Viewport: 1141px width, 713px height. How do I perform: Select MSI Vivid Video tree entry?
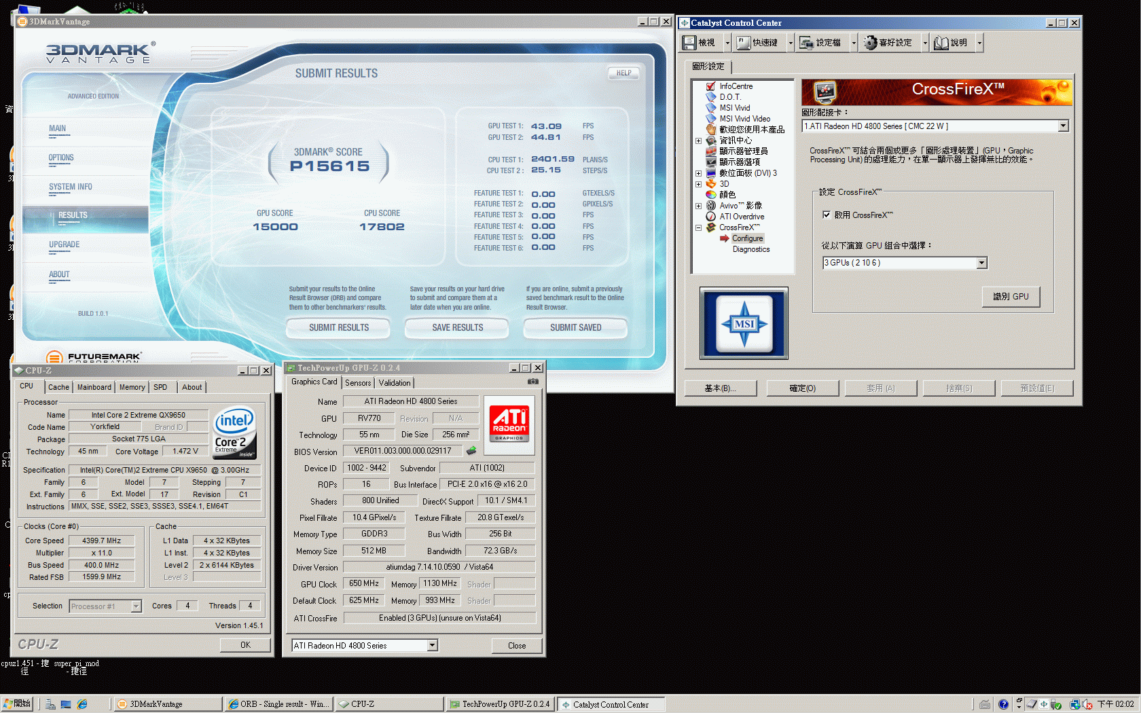click(x=745, y=119)
